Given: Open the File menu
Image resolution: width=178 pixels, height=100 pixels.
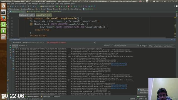Looking at the screenshot, I should click(9, 4).
